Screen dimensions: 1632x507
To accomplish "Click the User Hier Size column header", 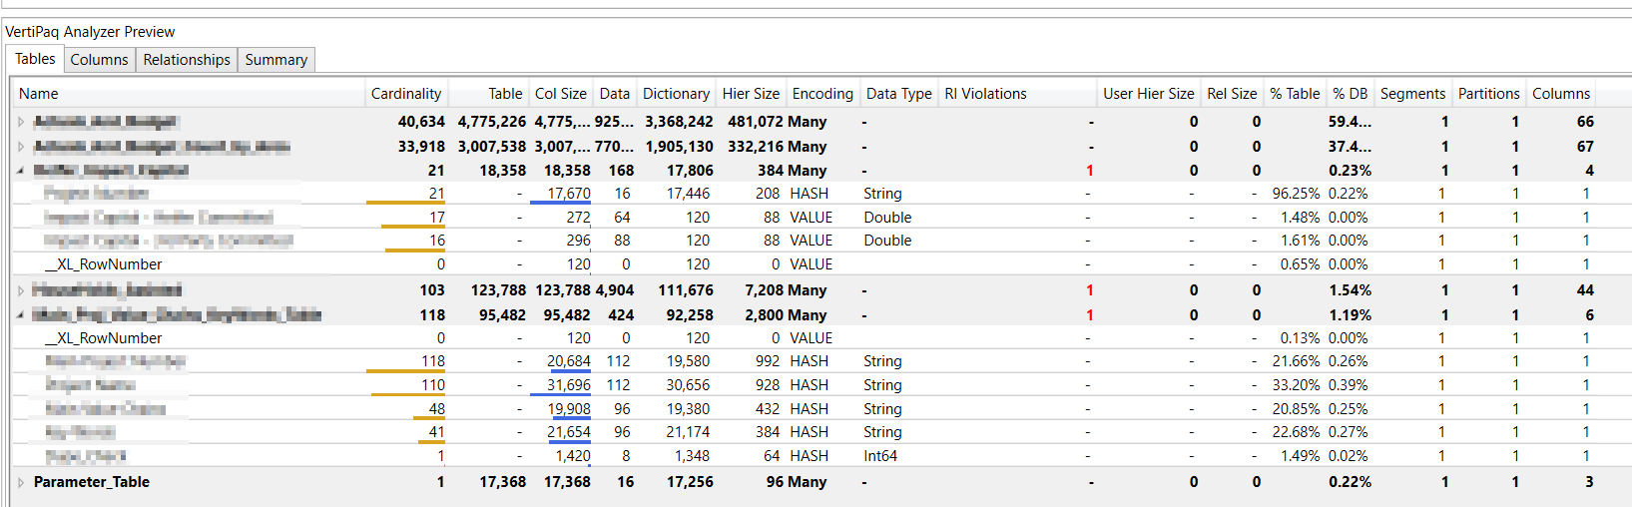I will click(x=1149, y=94).
